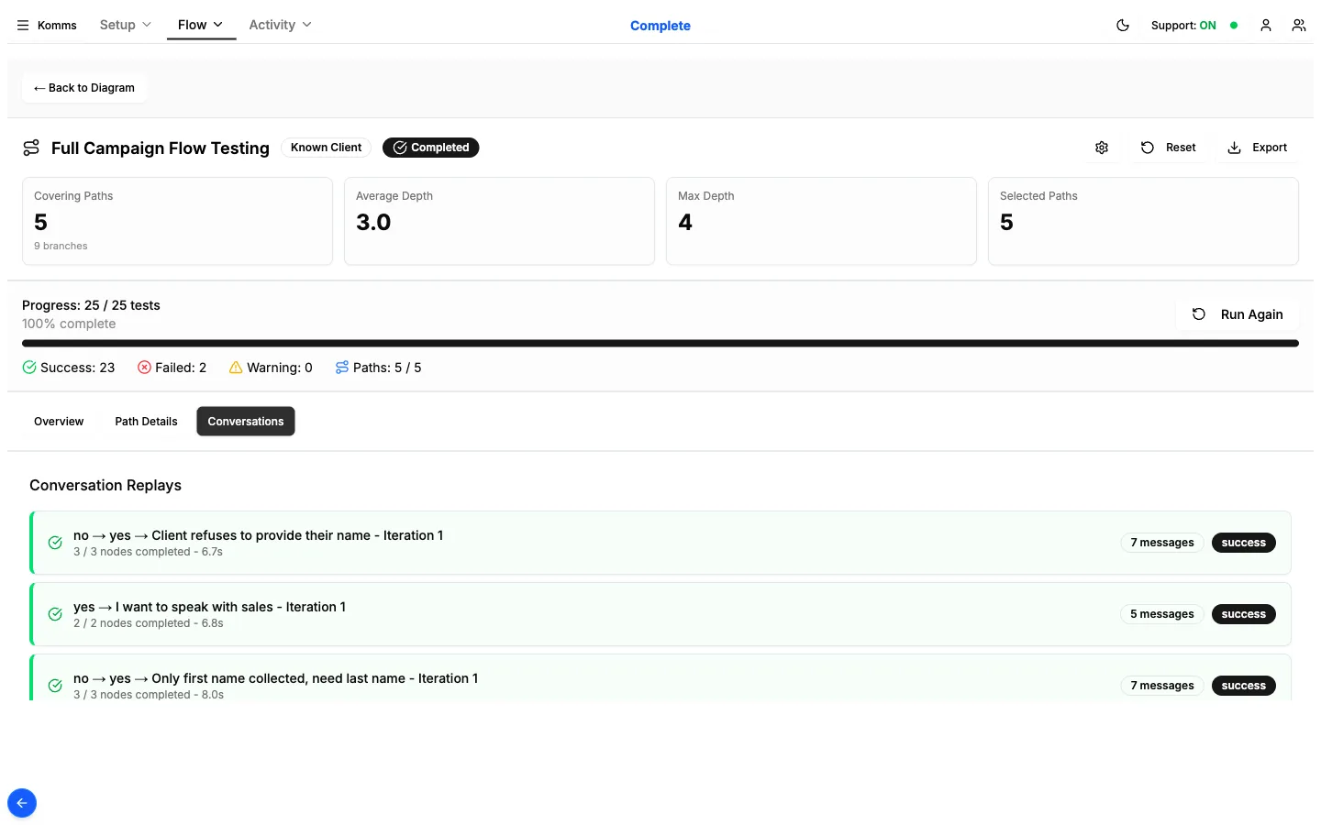Go Back to Diagram
Screen dimensions: 1321x825
[84, 88]
